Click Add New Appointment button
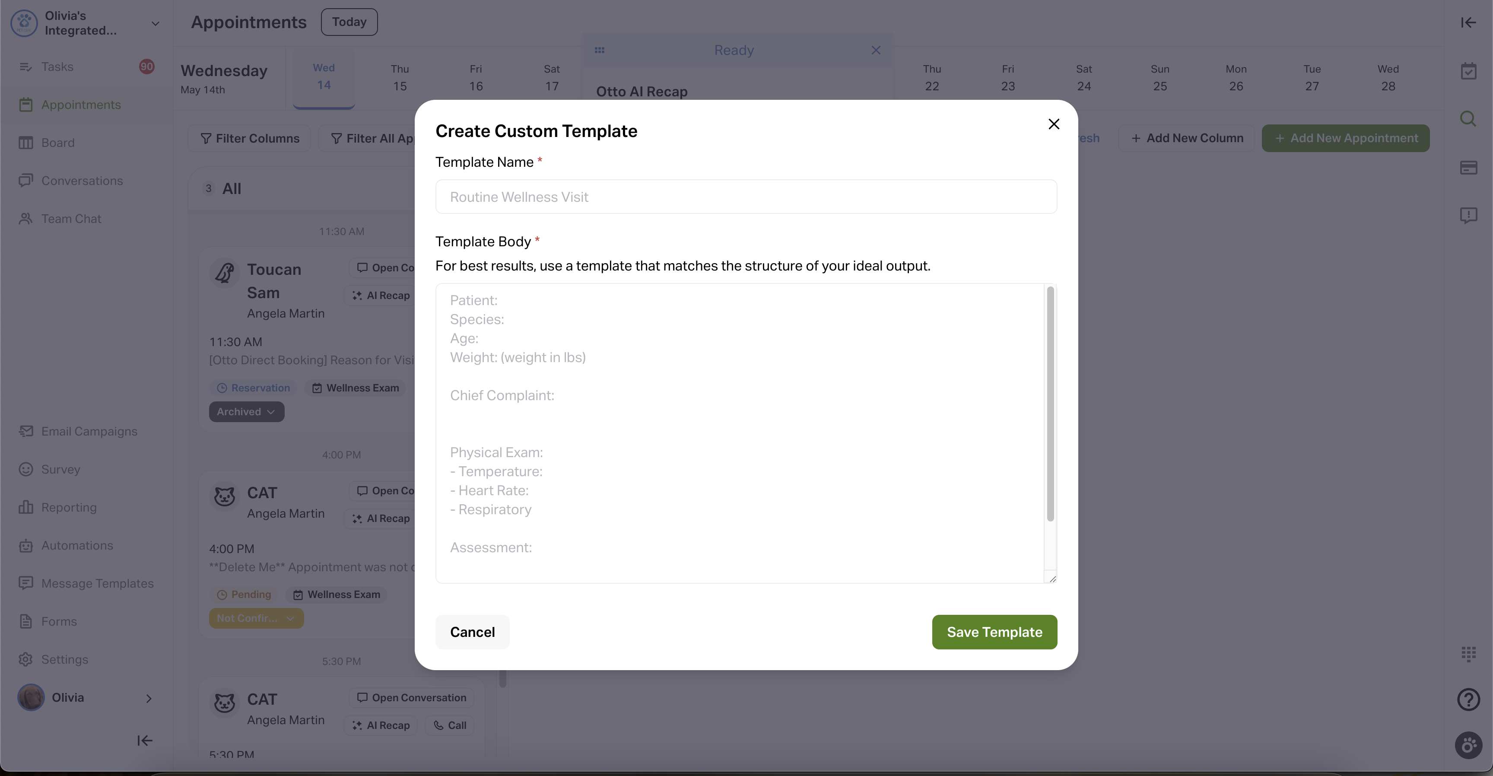1493x776 pixels. 1345,138
